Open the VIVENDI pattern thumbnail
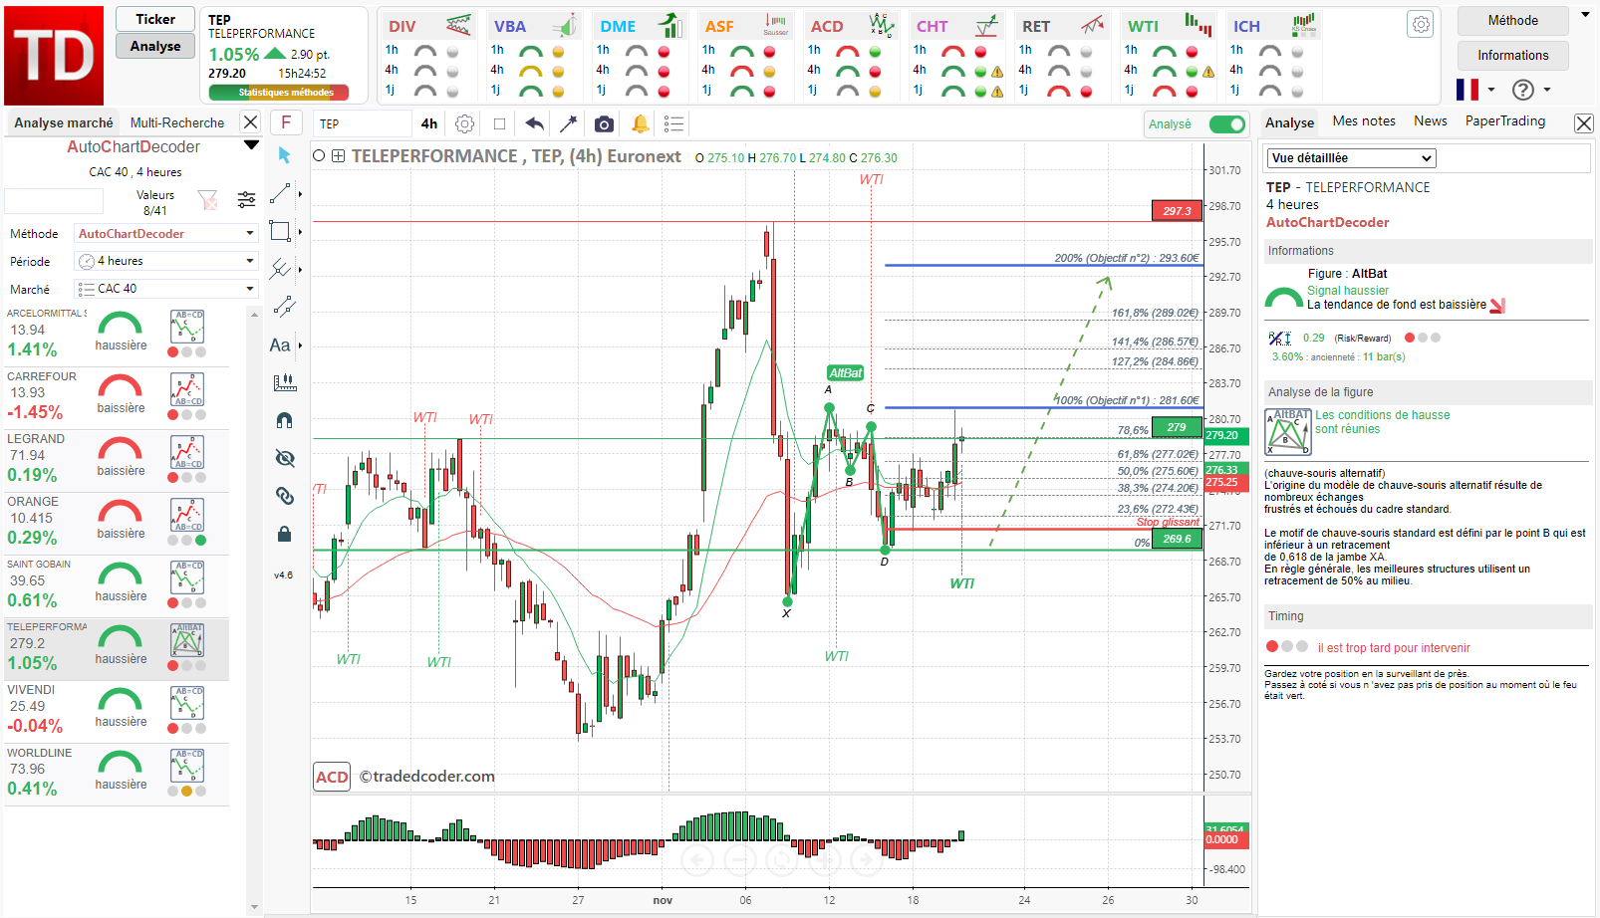The width and height of the screenshot is (1600, 918). [x=187, y=703]
